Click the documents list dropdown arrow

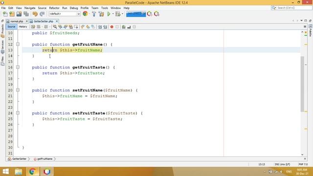coord(301,21)
